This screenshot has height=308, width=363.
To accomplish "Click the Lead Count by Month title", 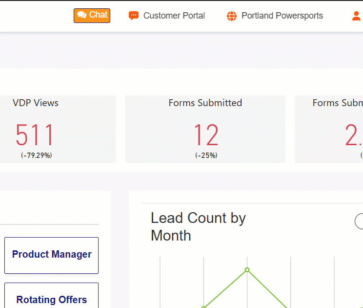I will tap(198, 226).
